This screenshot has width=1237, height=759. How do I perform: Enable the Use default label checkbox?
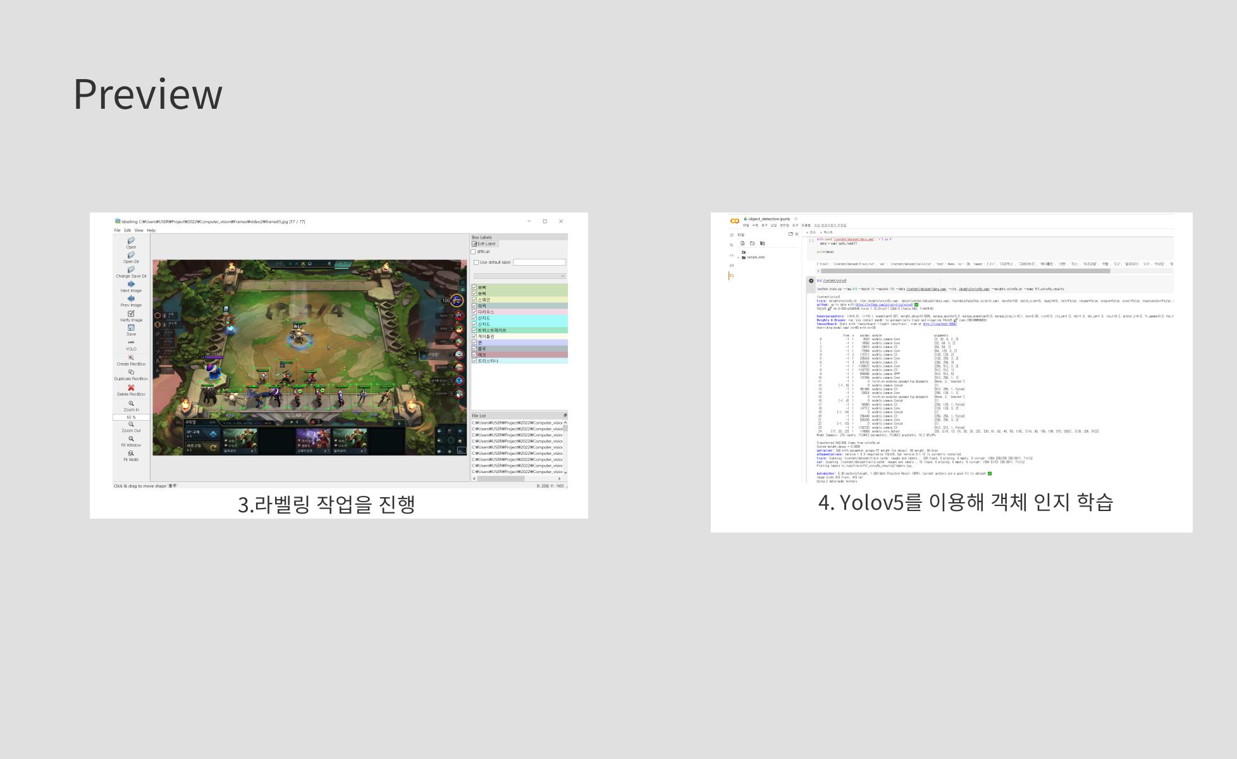tap(476, 262)
